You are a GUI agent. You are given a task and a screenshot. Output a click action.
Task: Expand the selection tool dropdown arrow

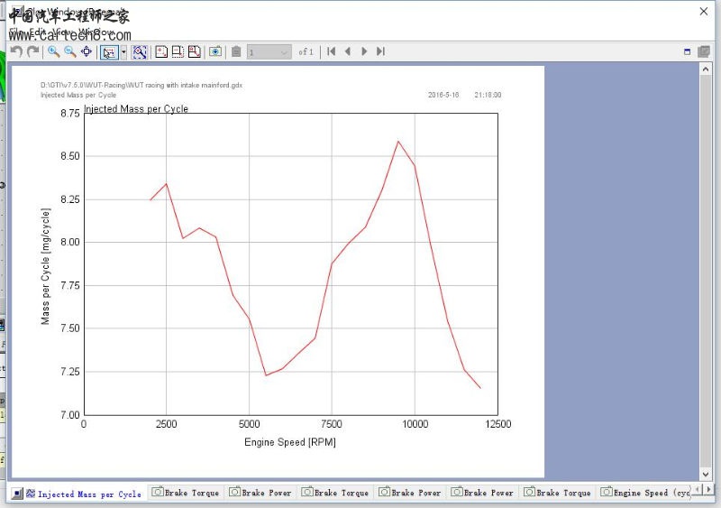tap(123, 51)
